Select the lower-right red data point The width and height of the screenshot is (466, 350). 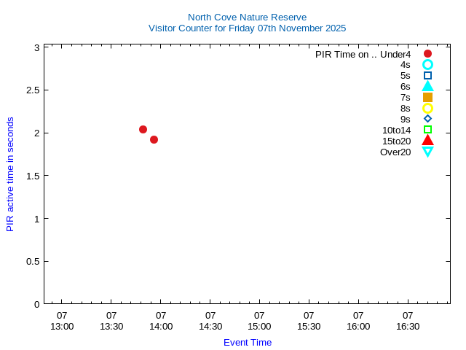154,139
